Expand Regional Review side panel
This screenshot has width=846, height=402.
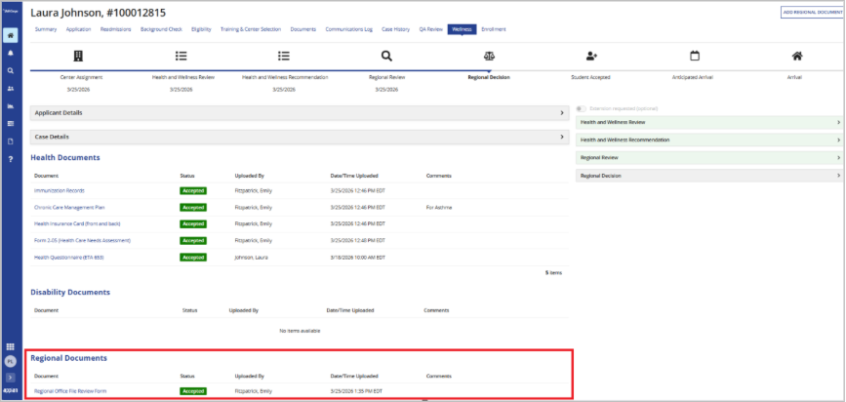coord(709,157)
